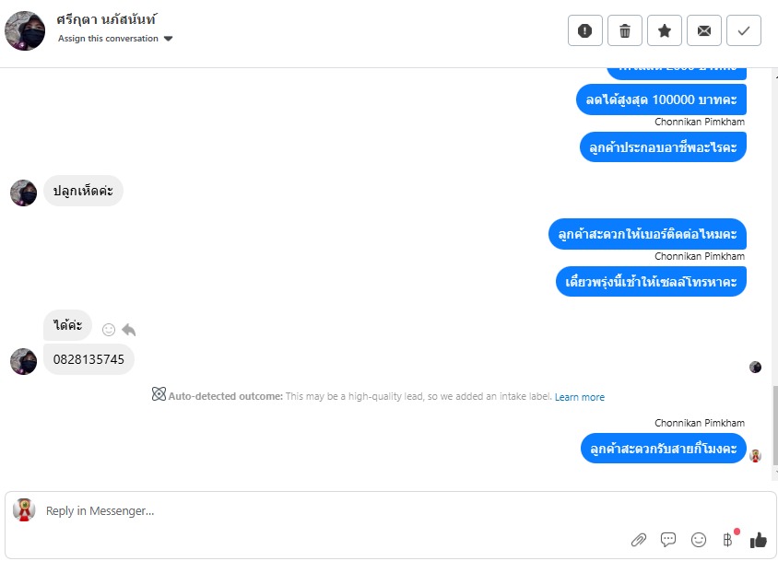Send a thumbs up like
The image size is (778, 561).
758,540
